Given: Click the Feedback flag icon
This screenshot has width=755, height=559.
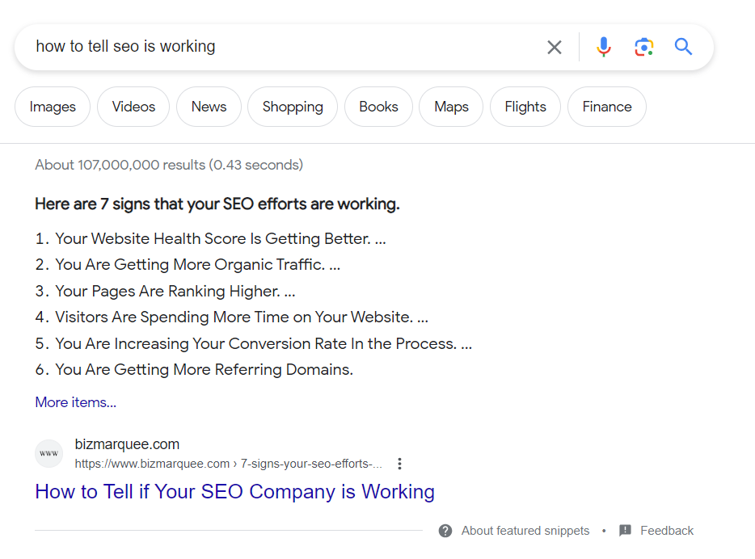Looking at the screenshot, I should coord(625,531).
